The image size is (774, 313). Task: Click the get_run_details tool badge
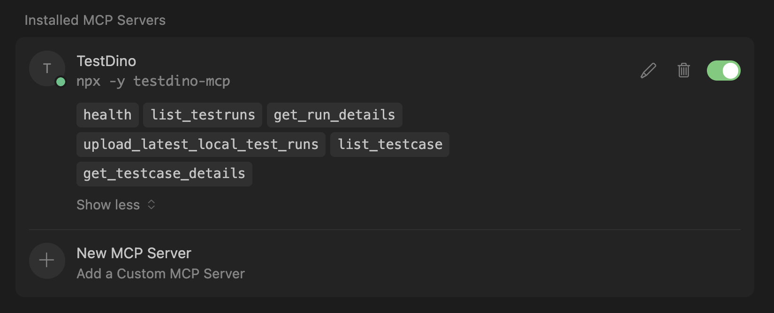334,115
